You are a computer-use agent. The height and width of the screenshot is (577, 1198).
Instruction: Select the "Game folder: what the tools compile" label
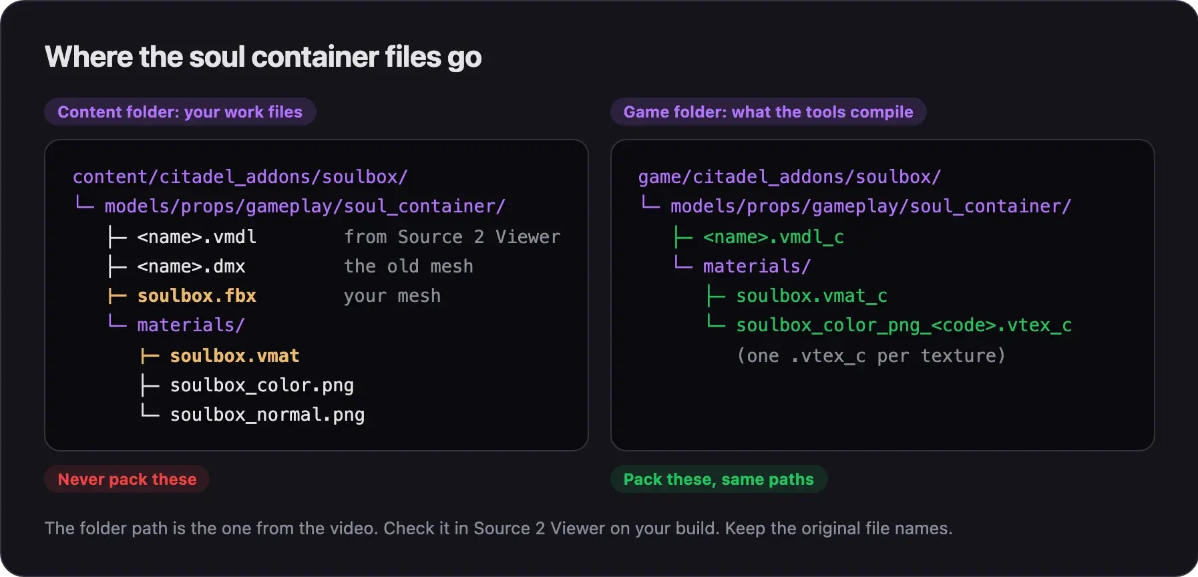[x=768, y=112]
